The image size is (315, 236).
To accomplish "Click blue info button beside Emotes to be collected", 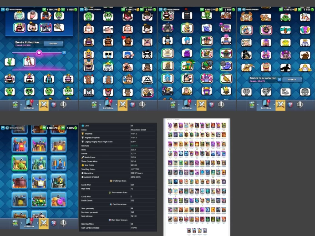I will click(x=279, y=80).
